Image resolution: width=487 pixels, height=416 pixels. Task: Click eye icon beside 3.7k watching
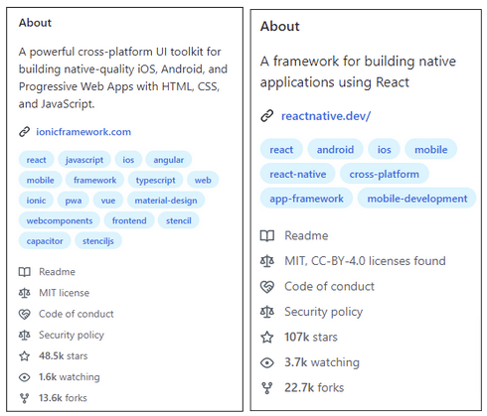(267, 362)
